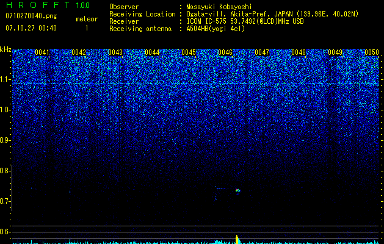The width and height of the screenshot is (384, 244).
Task: Click the meteor count value 1
Action: pos(87,28)
